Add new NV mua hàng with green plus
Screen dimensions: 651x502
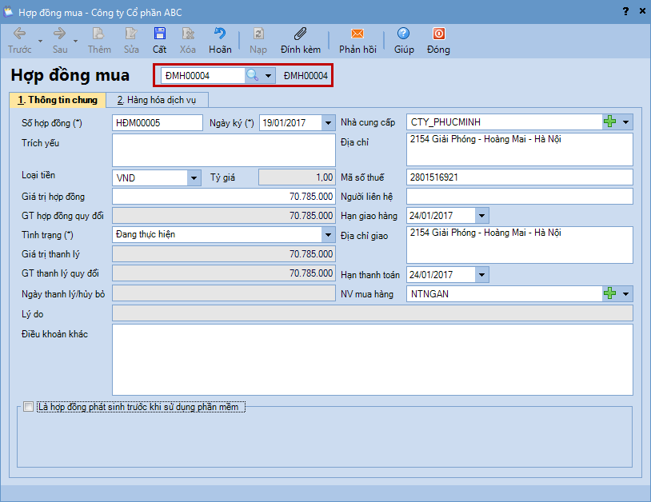coord(610,294)
